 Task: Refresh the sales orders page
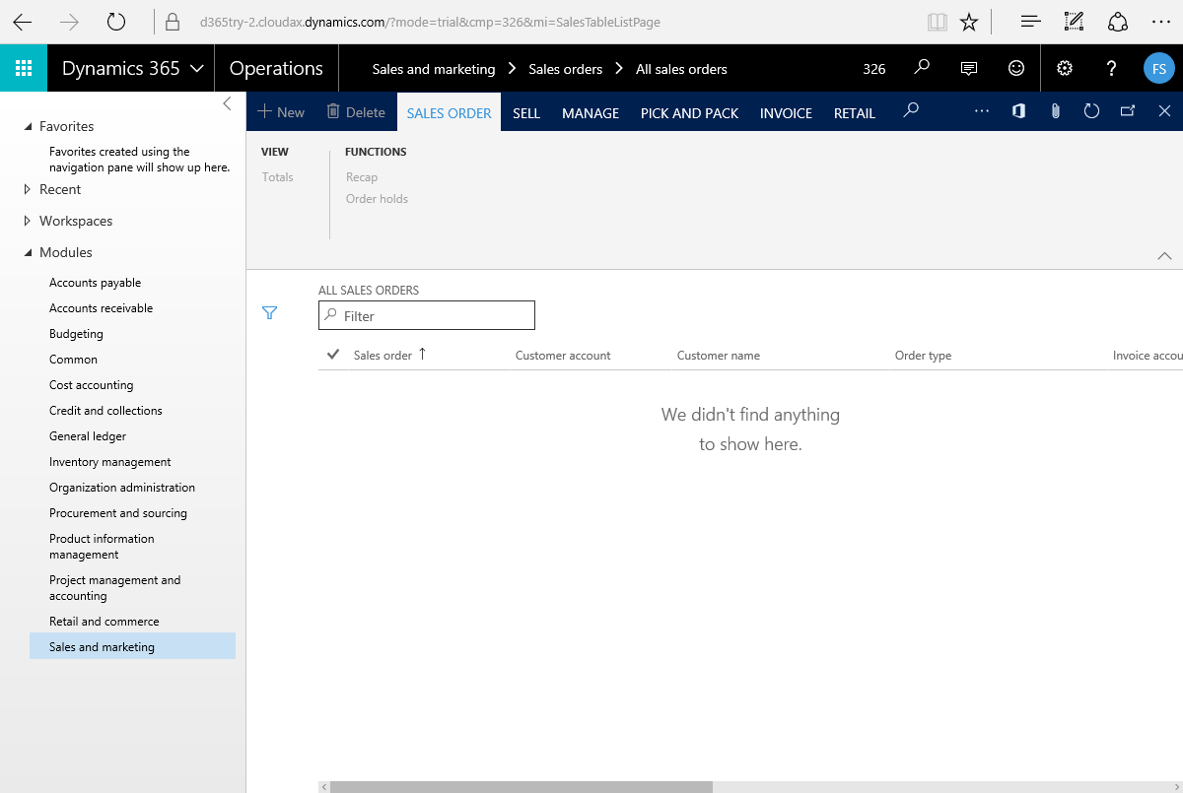pos(1091,111)
